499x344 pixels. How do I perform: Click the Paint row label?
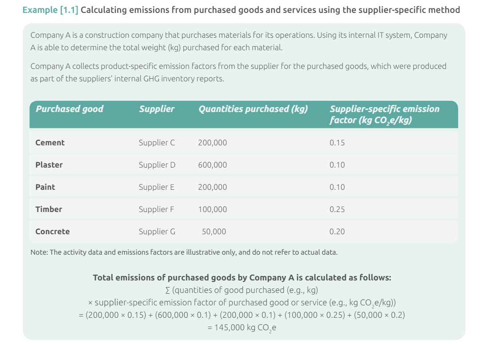(x=45, y=187)
